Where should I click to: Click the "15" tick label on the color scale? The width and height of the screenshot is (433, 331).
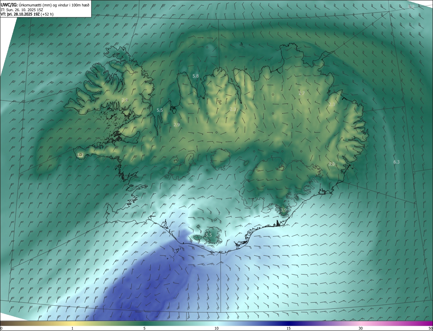[289, 328]
